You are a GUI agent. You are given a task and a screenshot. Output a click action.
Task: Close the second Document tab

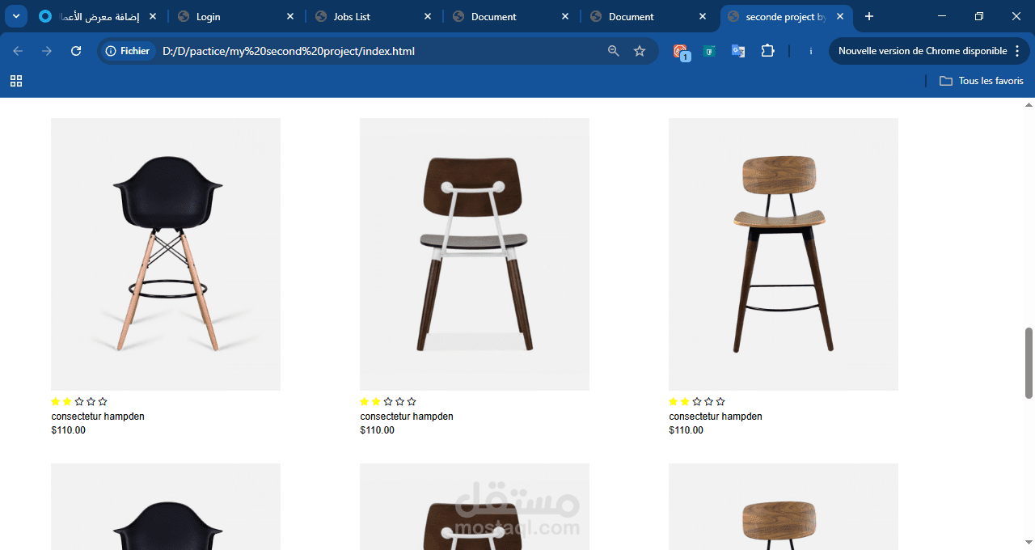(703, 16)
